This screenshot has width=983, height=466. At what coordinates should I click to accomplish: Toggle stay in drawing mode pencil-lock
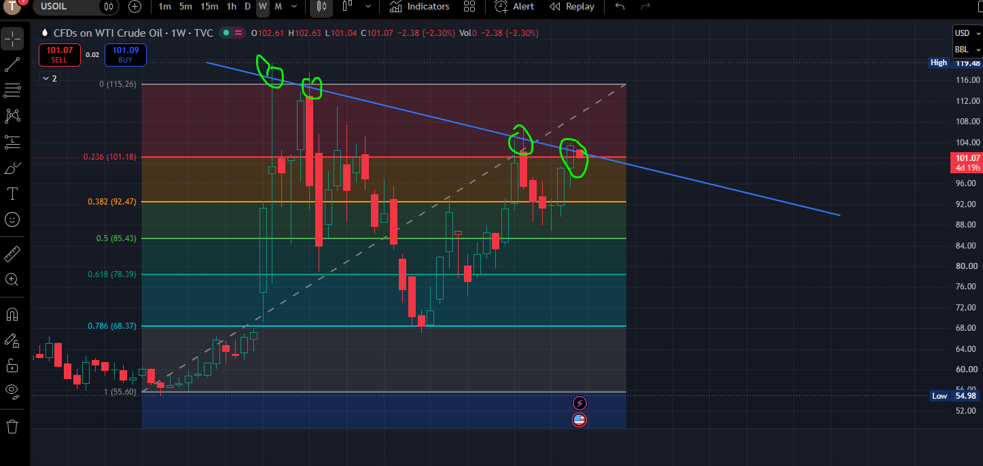click(12, 340)
